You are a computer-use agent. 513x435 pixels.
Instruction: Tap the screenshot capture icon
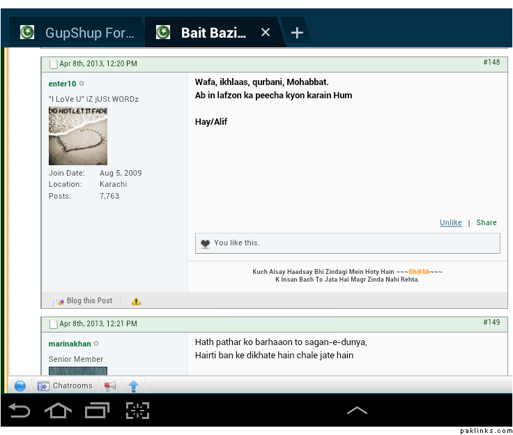click(x=137, y=411)
